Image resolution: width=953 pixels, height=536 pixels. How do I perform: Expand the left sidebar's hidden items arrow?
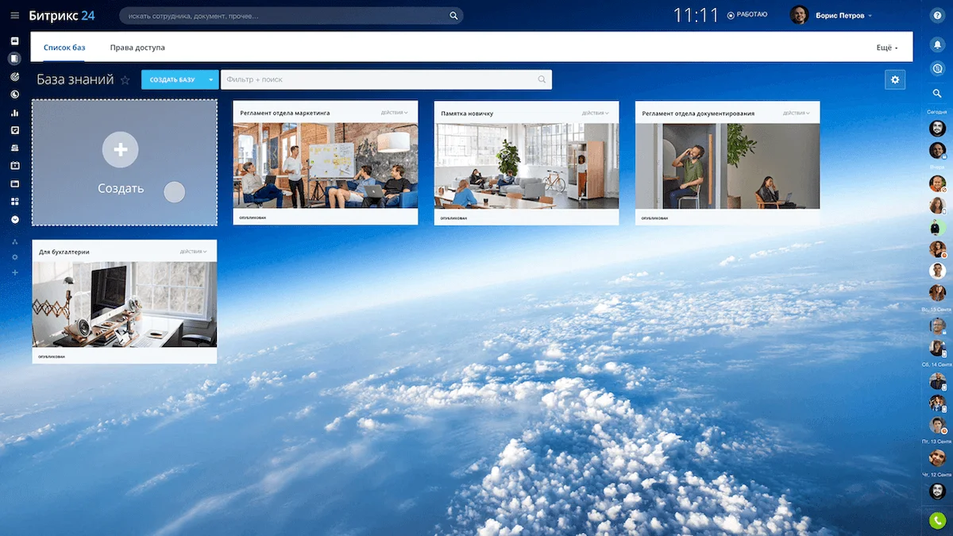(x=14, y=219)
